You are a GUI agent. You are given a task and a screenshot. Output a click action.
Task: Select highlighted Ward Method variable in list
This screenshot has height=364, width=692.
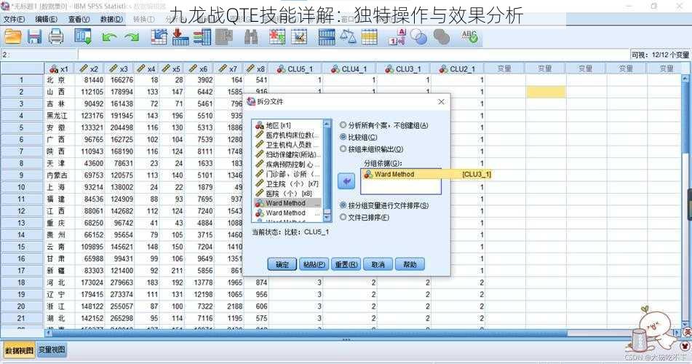pyautogui.click(x=287, y=203)
